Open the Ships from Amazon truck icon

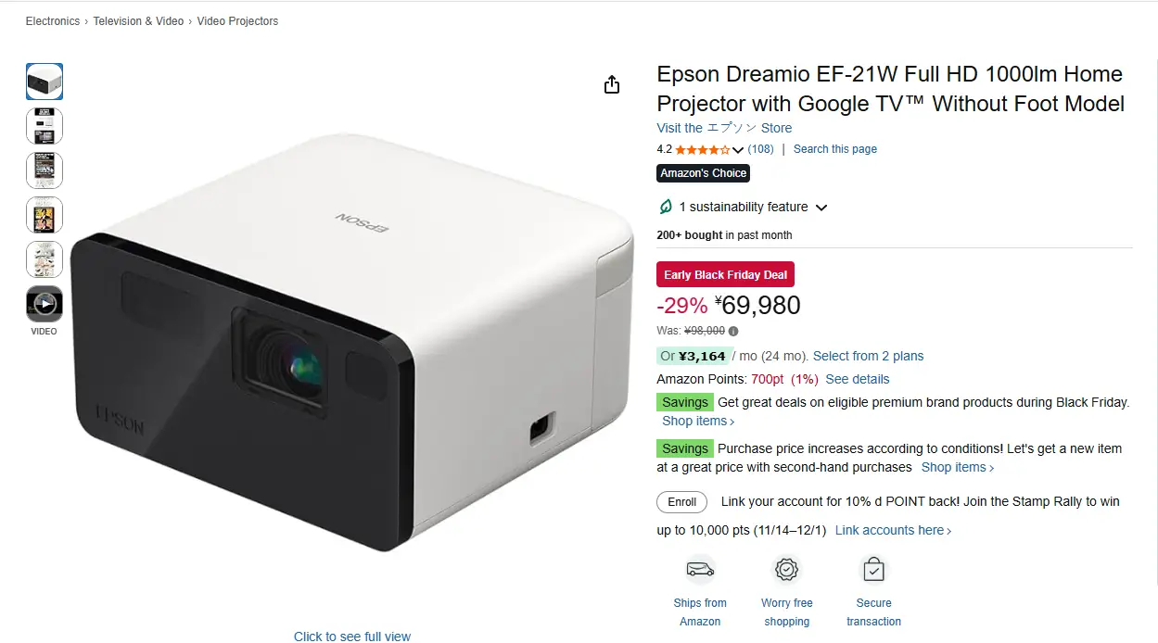700,569
